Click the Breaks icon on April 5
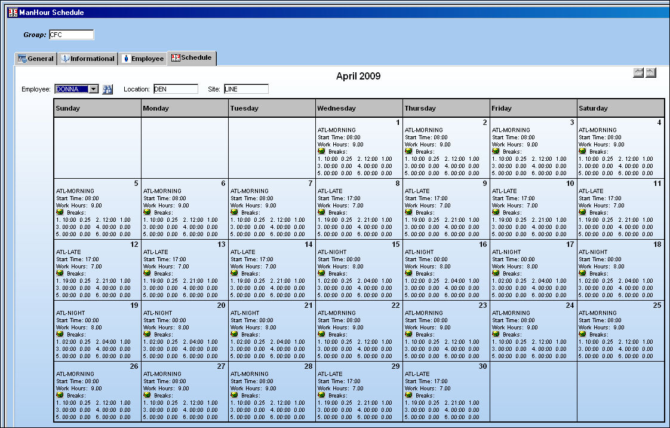This screenshot has height=428, width=670. coord(60,212)
